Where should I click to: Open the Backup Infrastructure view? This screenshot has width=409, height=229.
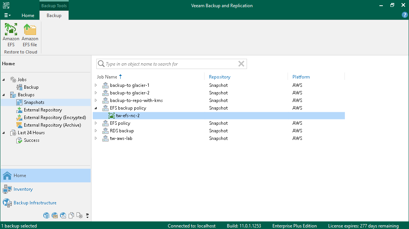point(35,203)
